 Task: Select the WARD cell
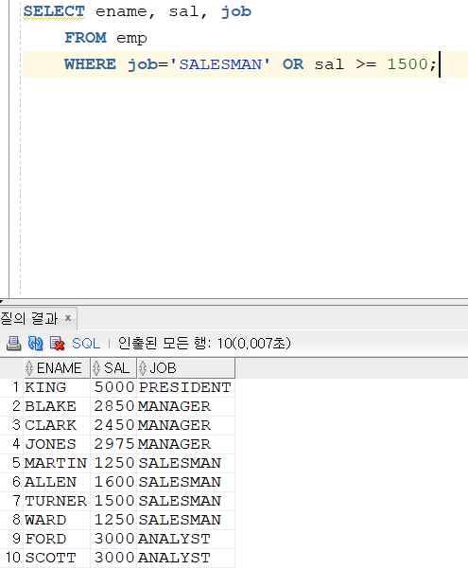click(x=57, y=520)
